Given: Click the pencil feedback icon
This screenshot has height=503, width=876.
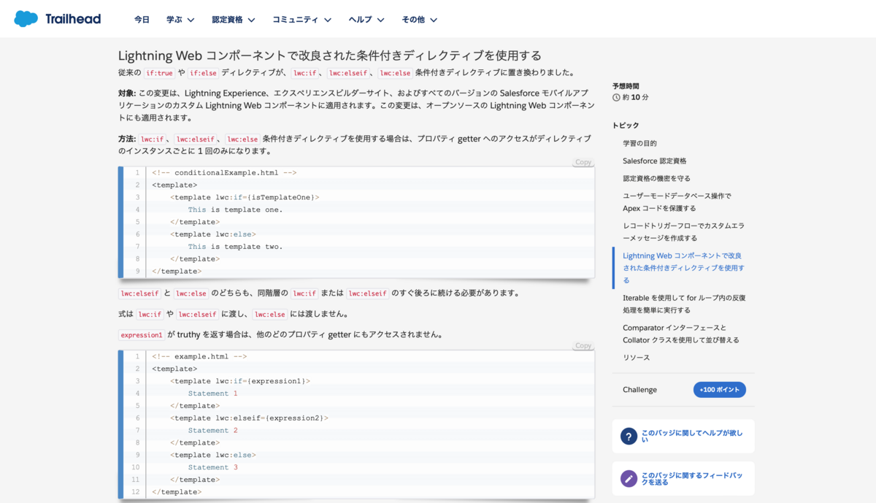Looking at the screenshot, I should pos(629,479).
